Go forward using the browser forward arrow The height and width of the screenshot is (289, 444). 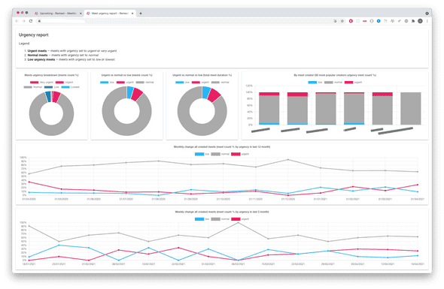[x=24, y=21]
